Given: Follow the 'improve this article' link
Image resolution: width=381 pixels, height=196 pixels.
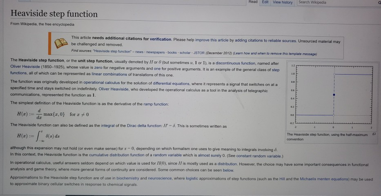Looking at the screenshot, I should pos(212,40).
